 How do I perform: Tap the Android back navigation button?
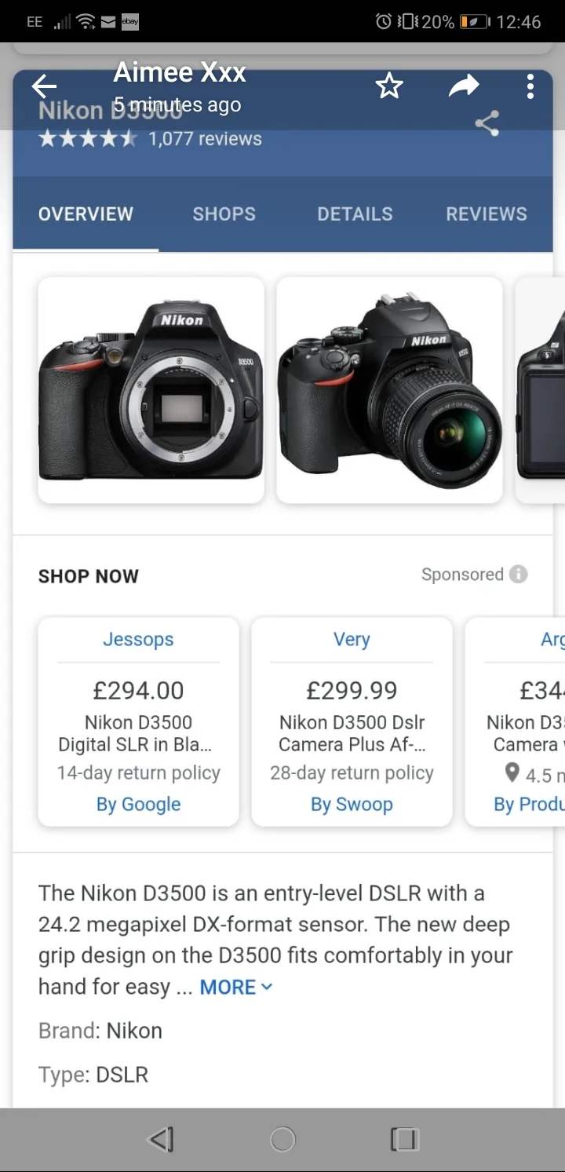[161, 1139]
